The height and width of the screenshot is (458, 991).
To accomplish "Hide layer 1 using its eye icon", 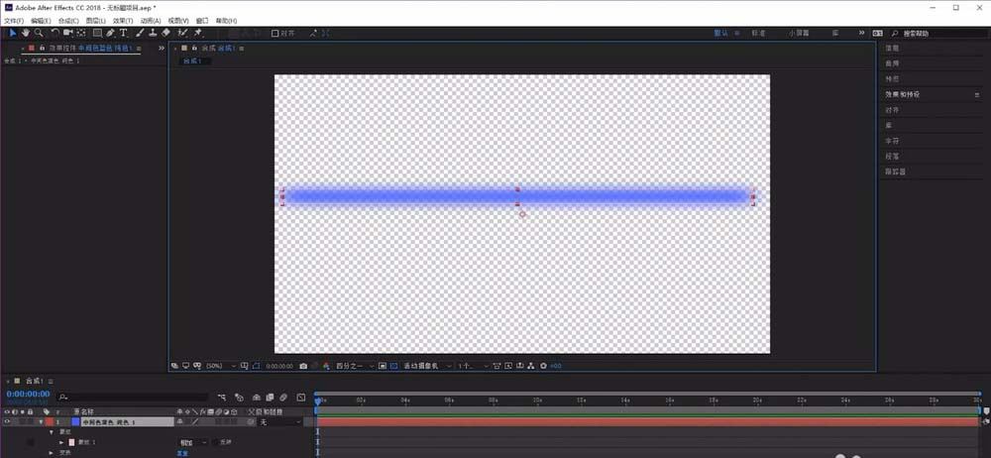I will tap(8, 422).
